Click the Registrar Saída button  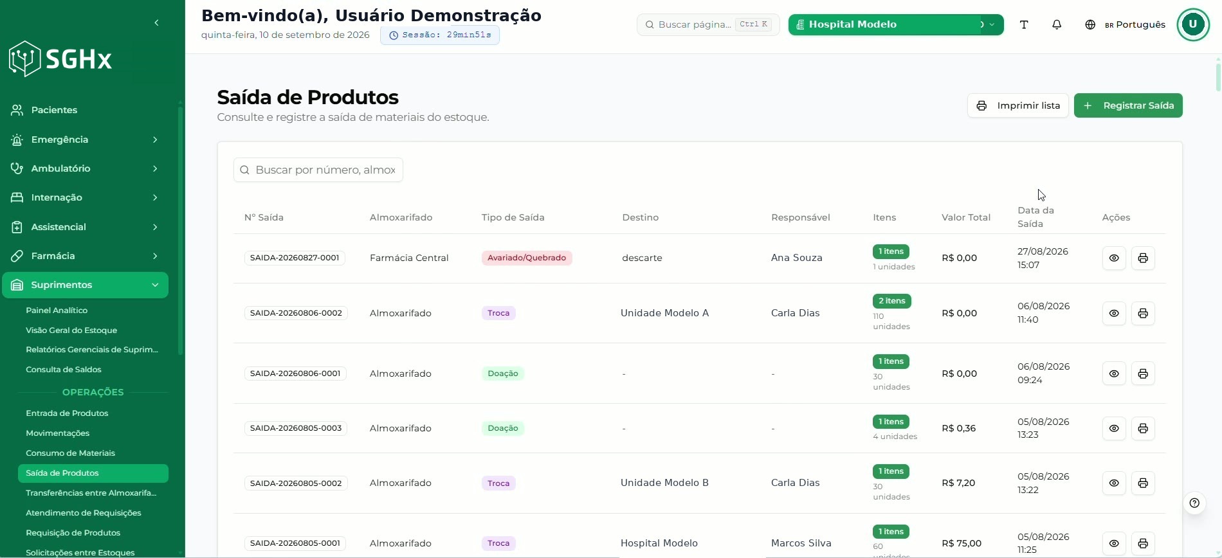coord(1128,105)
